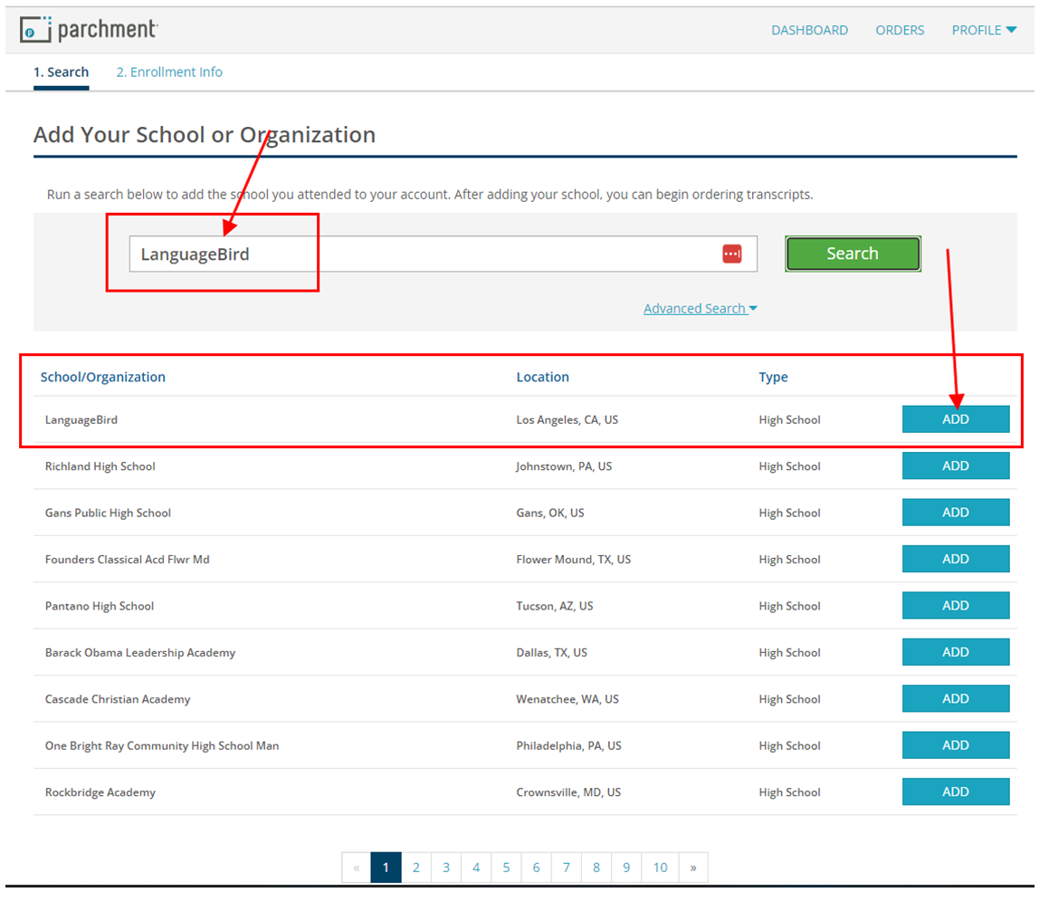Click the Pantano High School name
This screenshot has height=902, width=1049.
99,606
